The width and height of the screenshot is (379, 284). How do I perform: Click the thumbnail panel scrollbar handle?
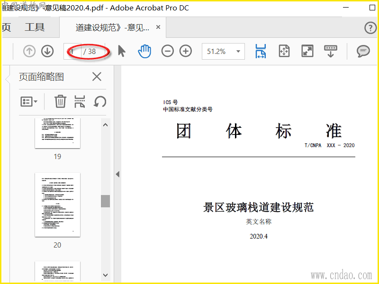pos(105,201)
